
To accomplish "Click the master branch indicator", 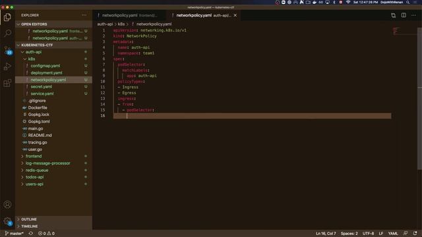I will coord(15,233).
